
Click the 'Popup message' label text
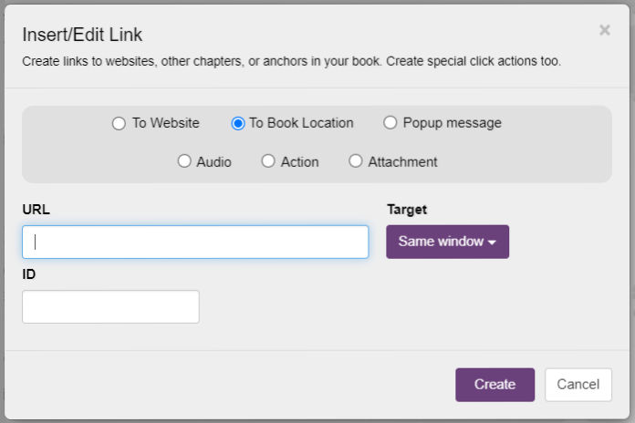point(452,123)
